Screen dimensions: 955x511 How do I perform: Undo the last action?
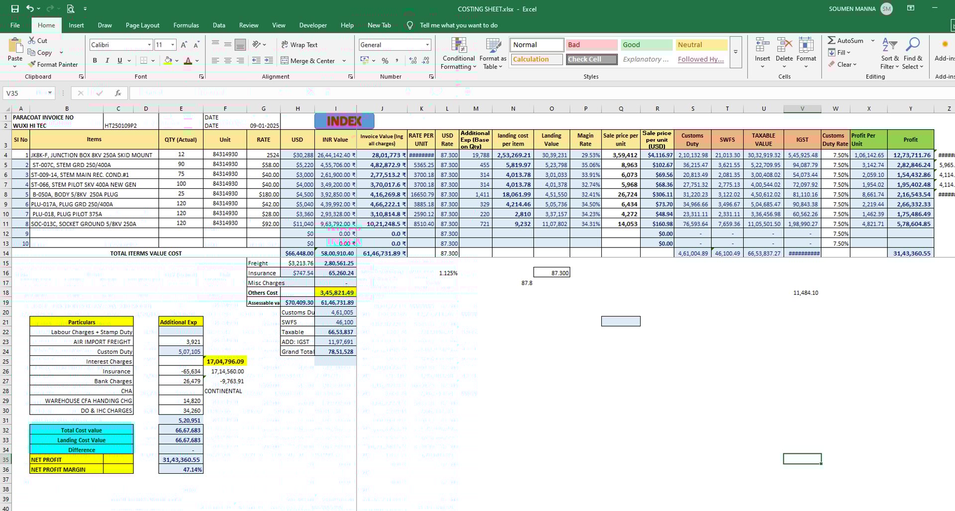tap(30, 8)
